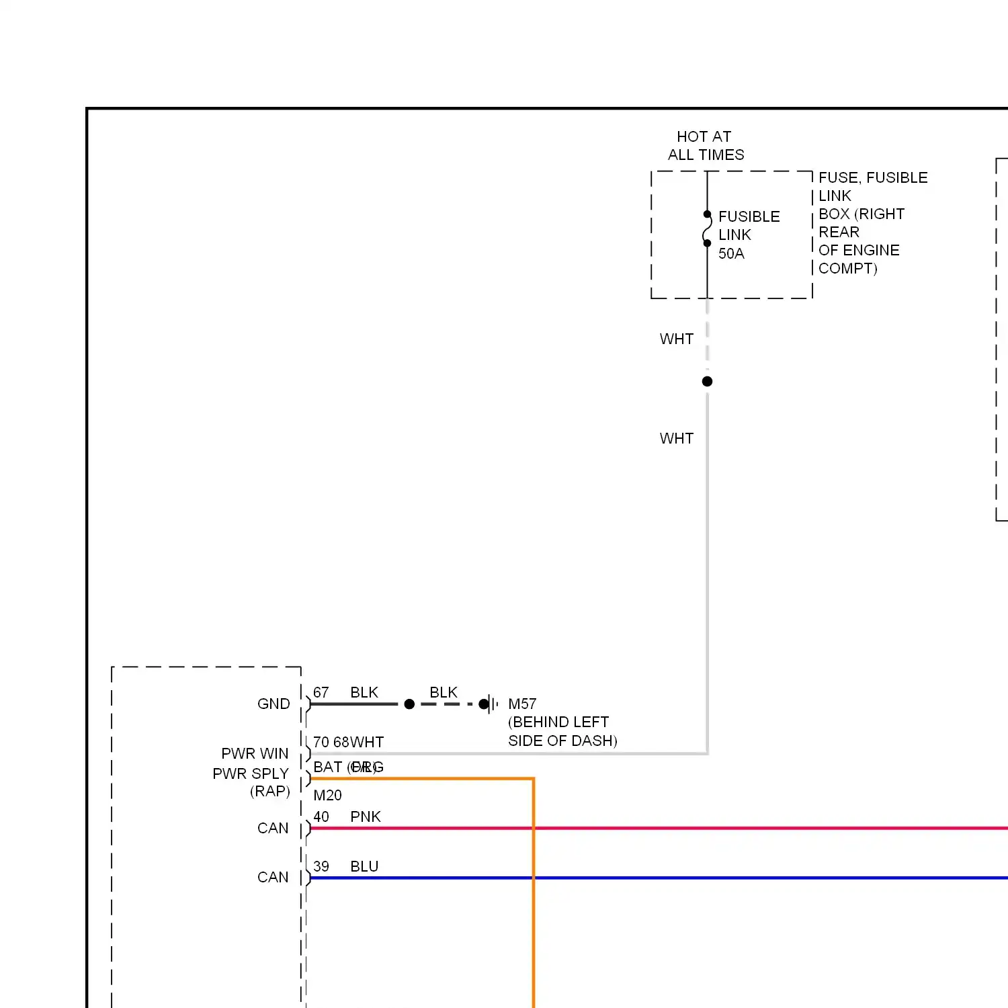Click the (BEHIND LEFT SIDE OF DASH) note
The height and width of the screenshot is (1008, 1008).
coord(562,731)
